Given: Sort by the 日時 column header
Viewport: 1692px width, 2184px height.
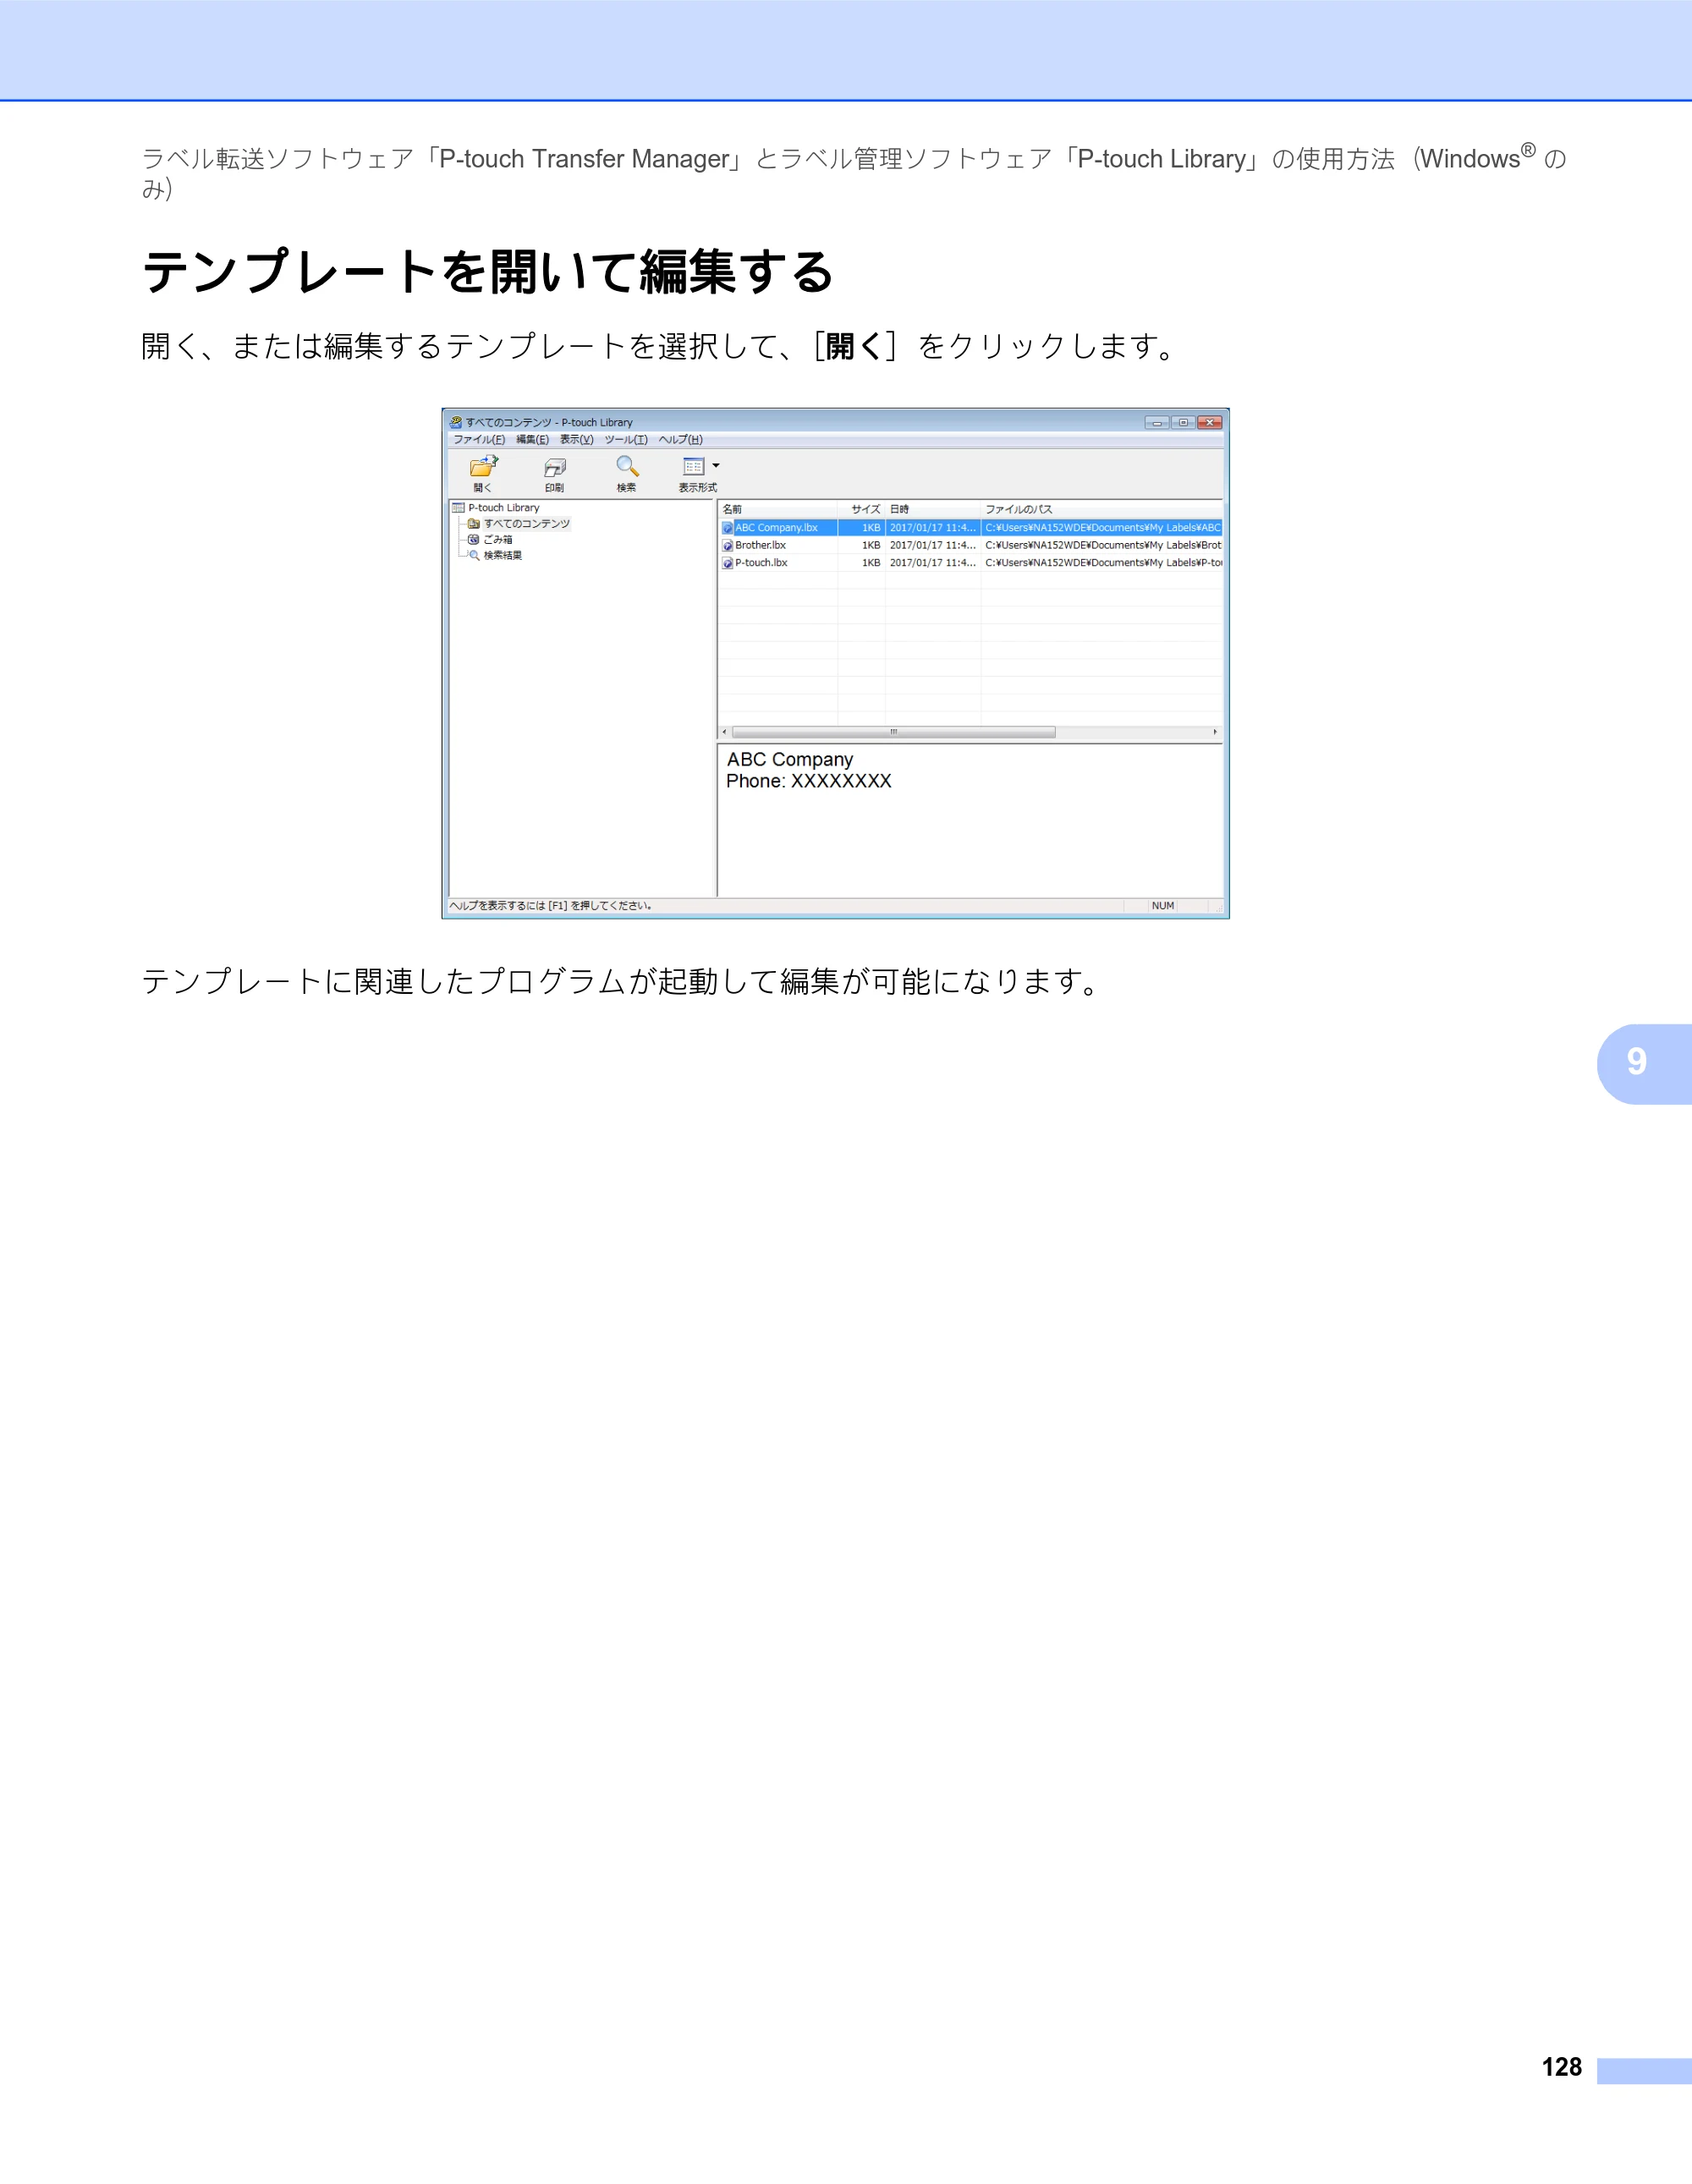Looking at the screenshot, I should click(x=933, y=509).
